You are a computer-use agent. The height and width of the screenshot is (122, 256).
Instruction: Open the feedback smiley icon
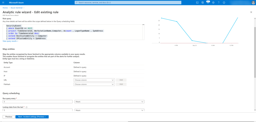[224, 2]
